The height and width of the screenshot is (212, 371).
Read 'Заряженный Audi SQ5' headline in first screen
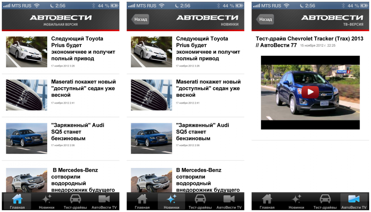78,132
